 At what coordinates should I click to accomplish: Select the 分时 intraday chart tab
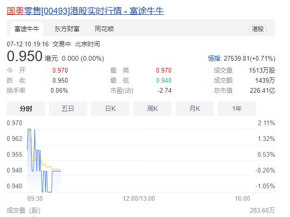point(26,108)
